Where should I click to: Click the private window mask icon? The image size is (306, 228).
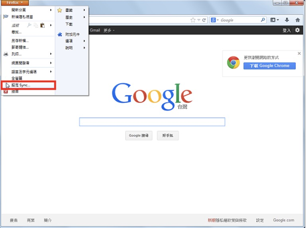pos(6,17)
